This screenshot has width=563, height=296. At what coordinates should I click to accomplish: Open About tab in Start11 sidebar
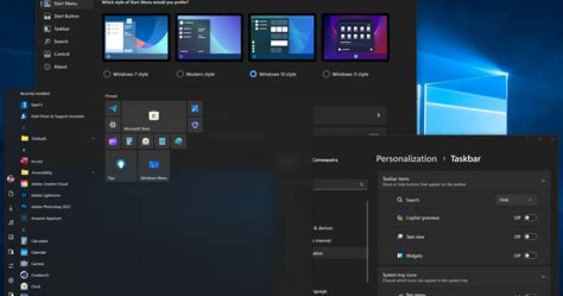click(x=56, y=66)
